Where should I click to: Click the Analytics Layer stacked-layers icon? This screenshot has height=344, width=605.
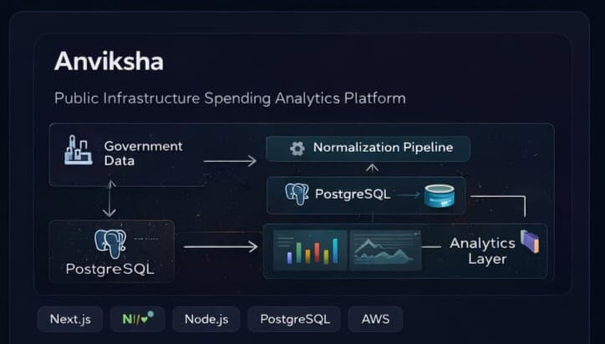[530, 242]
